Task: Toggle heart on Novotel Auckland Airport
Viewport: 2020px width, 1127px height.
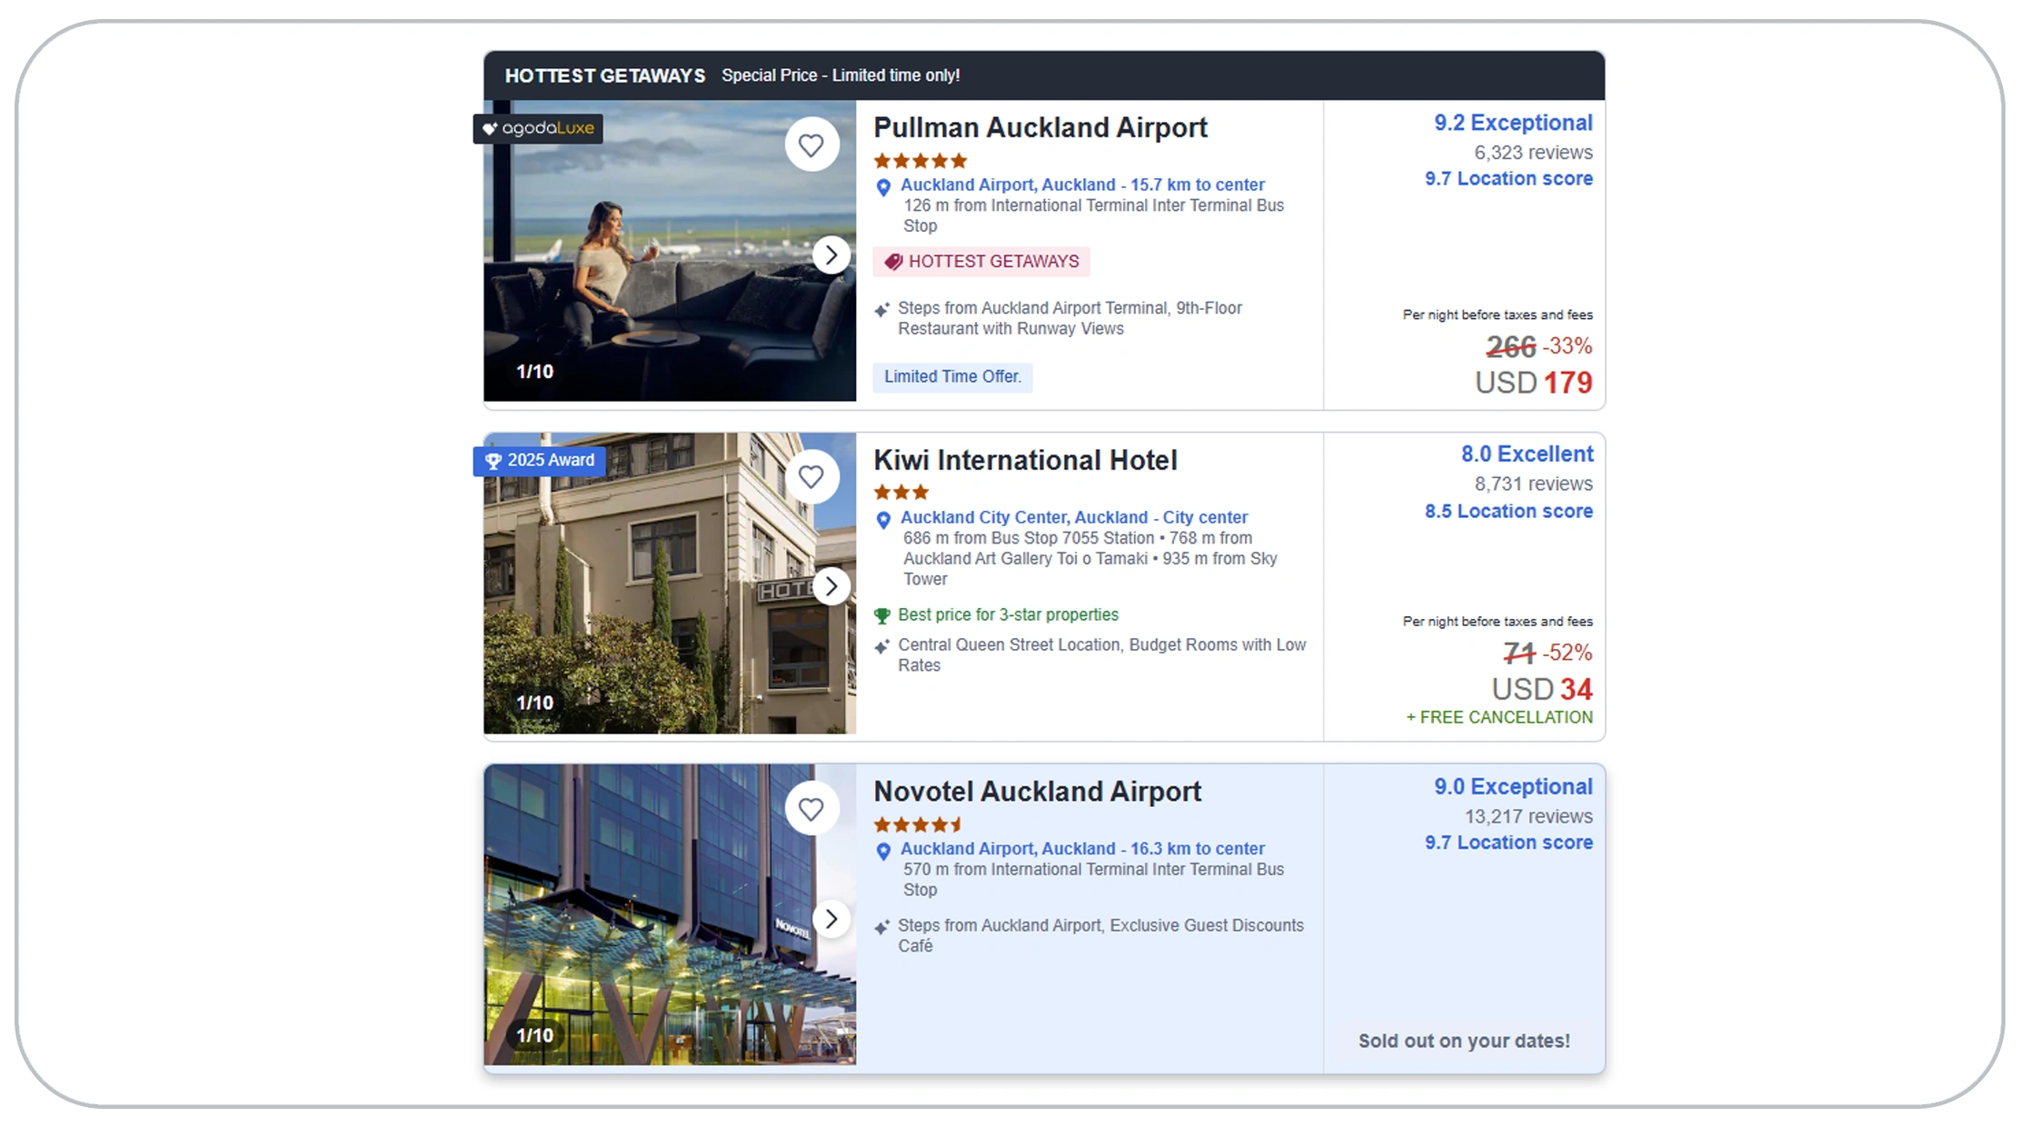Action: tap(811, 808)
